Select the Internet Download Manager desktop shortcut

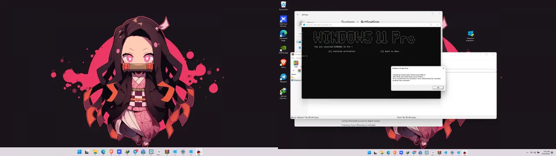click(x=283, y=93)
